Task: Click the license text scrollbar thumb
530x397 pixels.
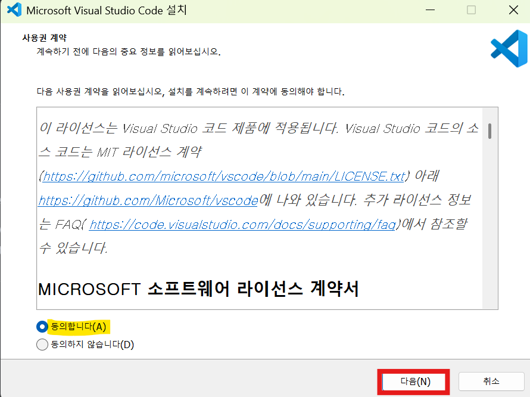Action: pos(490,131)
